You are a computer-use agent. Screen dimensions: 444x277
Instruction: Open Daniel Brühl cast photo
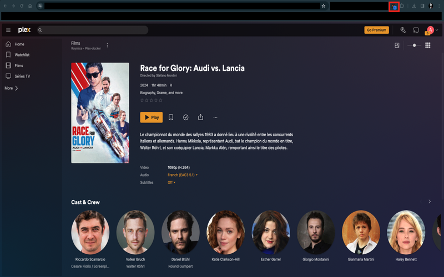point(180,232)
